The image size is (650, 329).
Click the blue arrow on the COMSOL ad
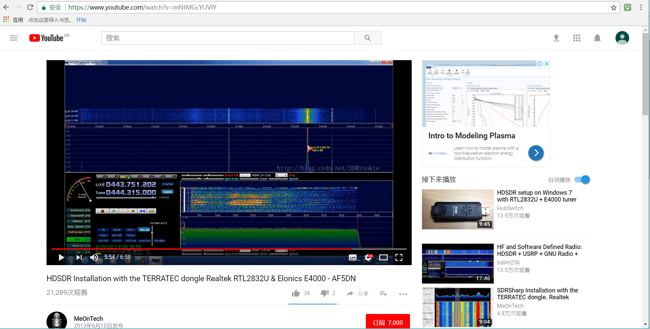click(x=536, y=153)
